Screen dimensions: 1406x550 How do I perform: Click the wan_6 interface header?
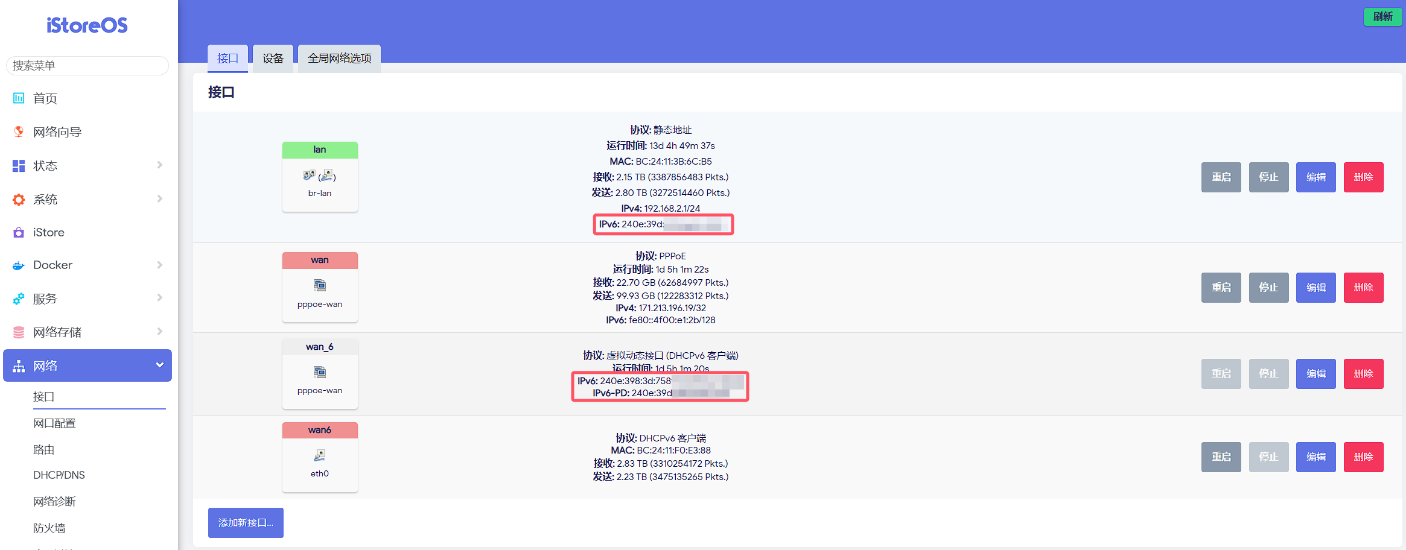coord(320,347)
